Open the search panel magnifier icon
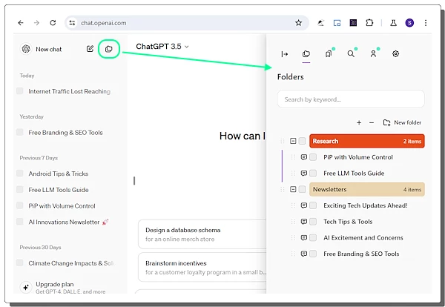The height and width of the screenshot is (307, 445). (351, 53)
